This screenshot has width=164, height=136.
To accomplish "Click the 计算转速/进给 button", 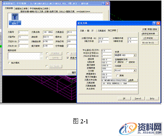I will pos(150,29).
